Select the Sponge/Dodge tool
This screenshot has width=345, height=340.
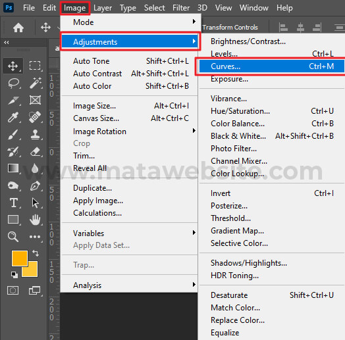click(x=13, y=185)
